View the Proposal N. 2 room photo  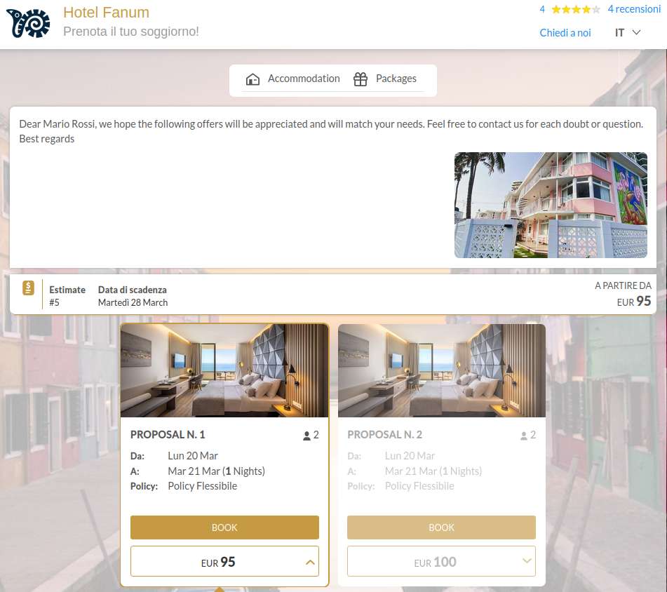442,370
